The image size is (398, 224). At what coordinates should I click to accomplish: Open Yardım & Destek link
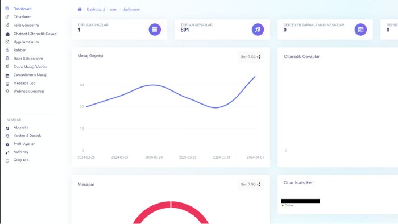tap(27, 135)
